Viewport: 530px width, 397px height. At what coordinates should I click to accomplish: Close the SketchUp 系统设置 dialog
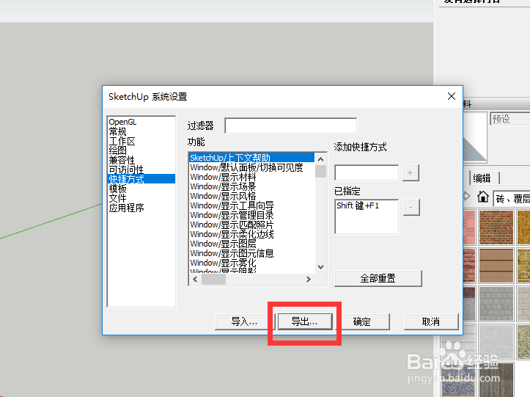tap(452, 96)
